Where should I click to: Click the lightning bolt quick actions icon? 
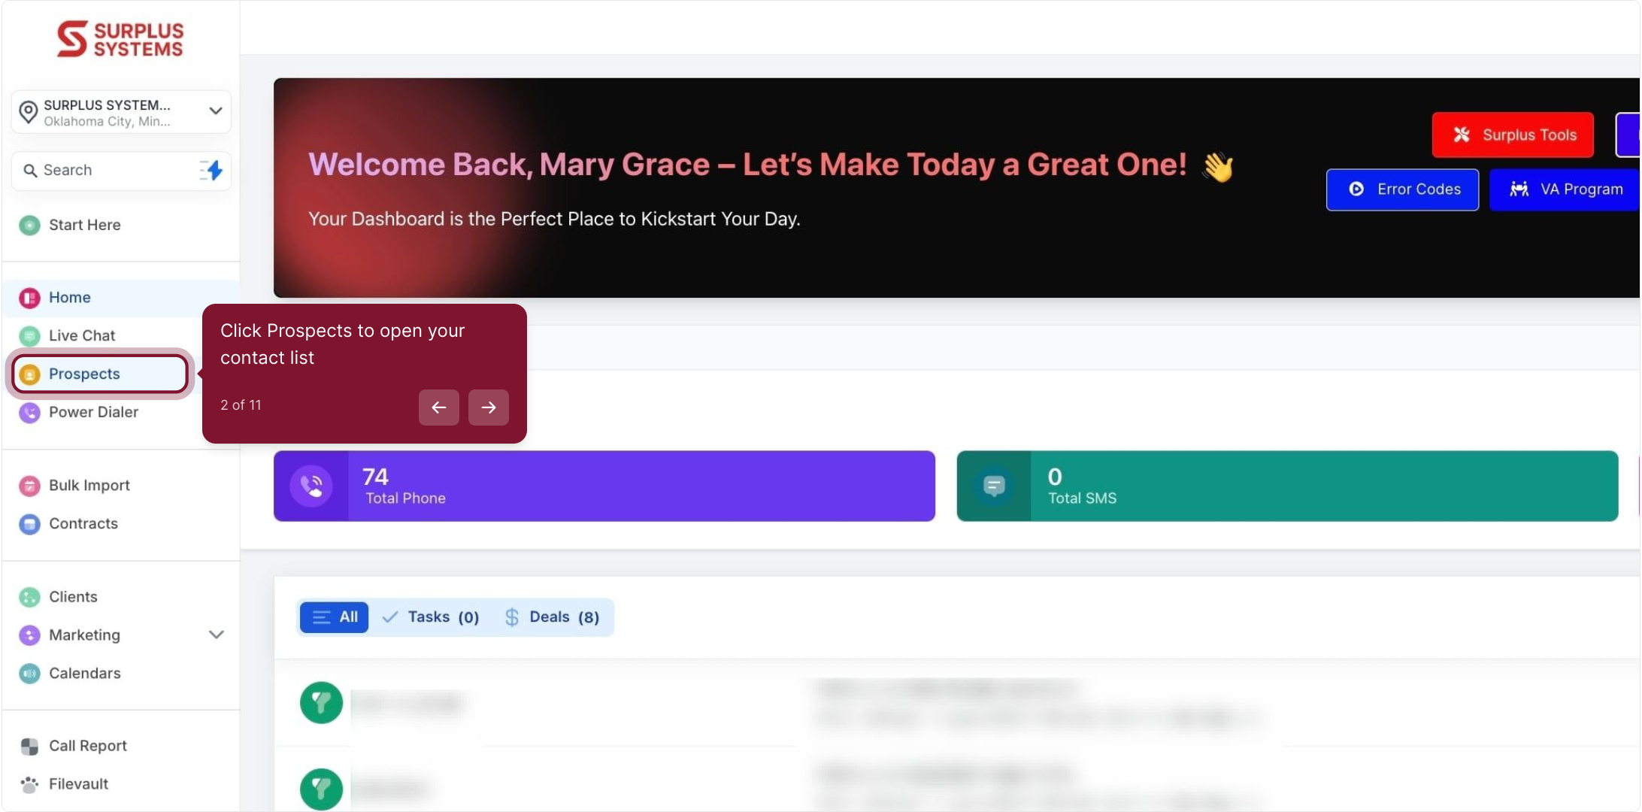point(213,171)
